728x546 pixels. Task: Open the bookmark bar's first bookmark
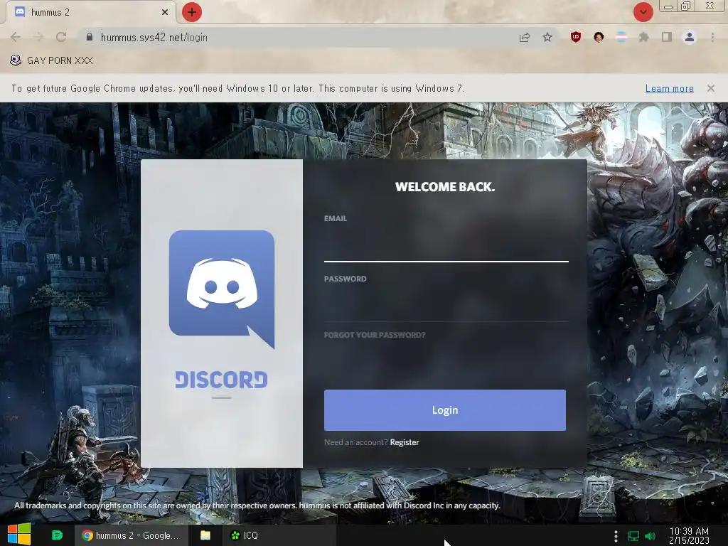51,60
